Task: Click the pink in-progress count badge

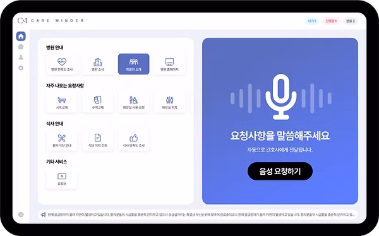Action: pos(331,21)
